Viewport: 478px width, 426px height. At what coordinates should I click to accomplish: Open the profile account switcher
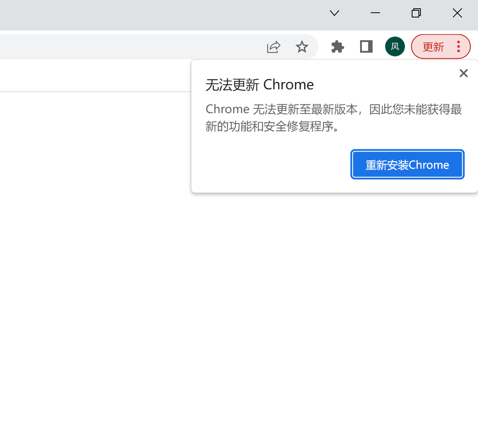click(395, 46)
